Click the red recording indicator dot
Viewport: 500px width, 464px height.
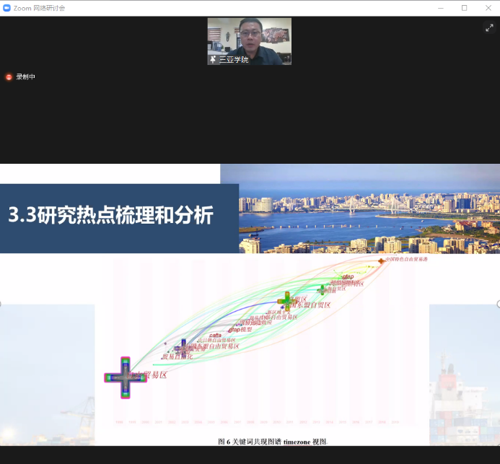[9, 76]
